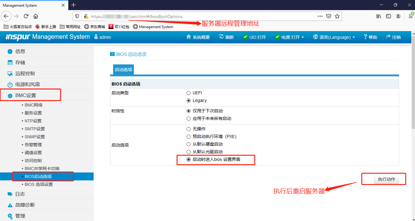The width and height of the screenshot is (415, 221).
Task: Open page actions three-dot menu
Action: (x=320, y=16)
